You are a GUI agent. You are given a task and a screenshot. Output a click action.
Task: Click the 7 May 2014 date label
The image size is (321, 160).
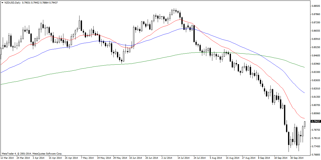(x=88, y=158)
